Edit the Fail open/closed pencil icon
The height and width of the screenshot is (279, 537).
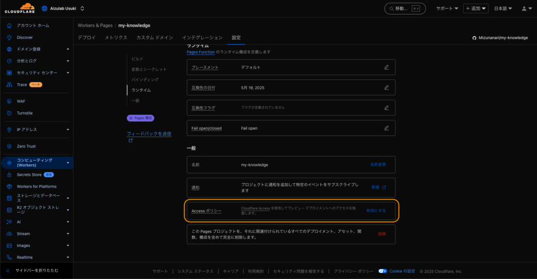(x=386, y=128)
